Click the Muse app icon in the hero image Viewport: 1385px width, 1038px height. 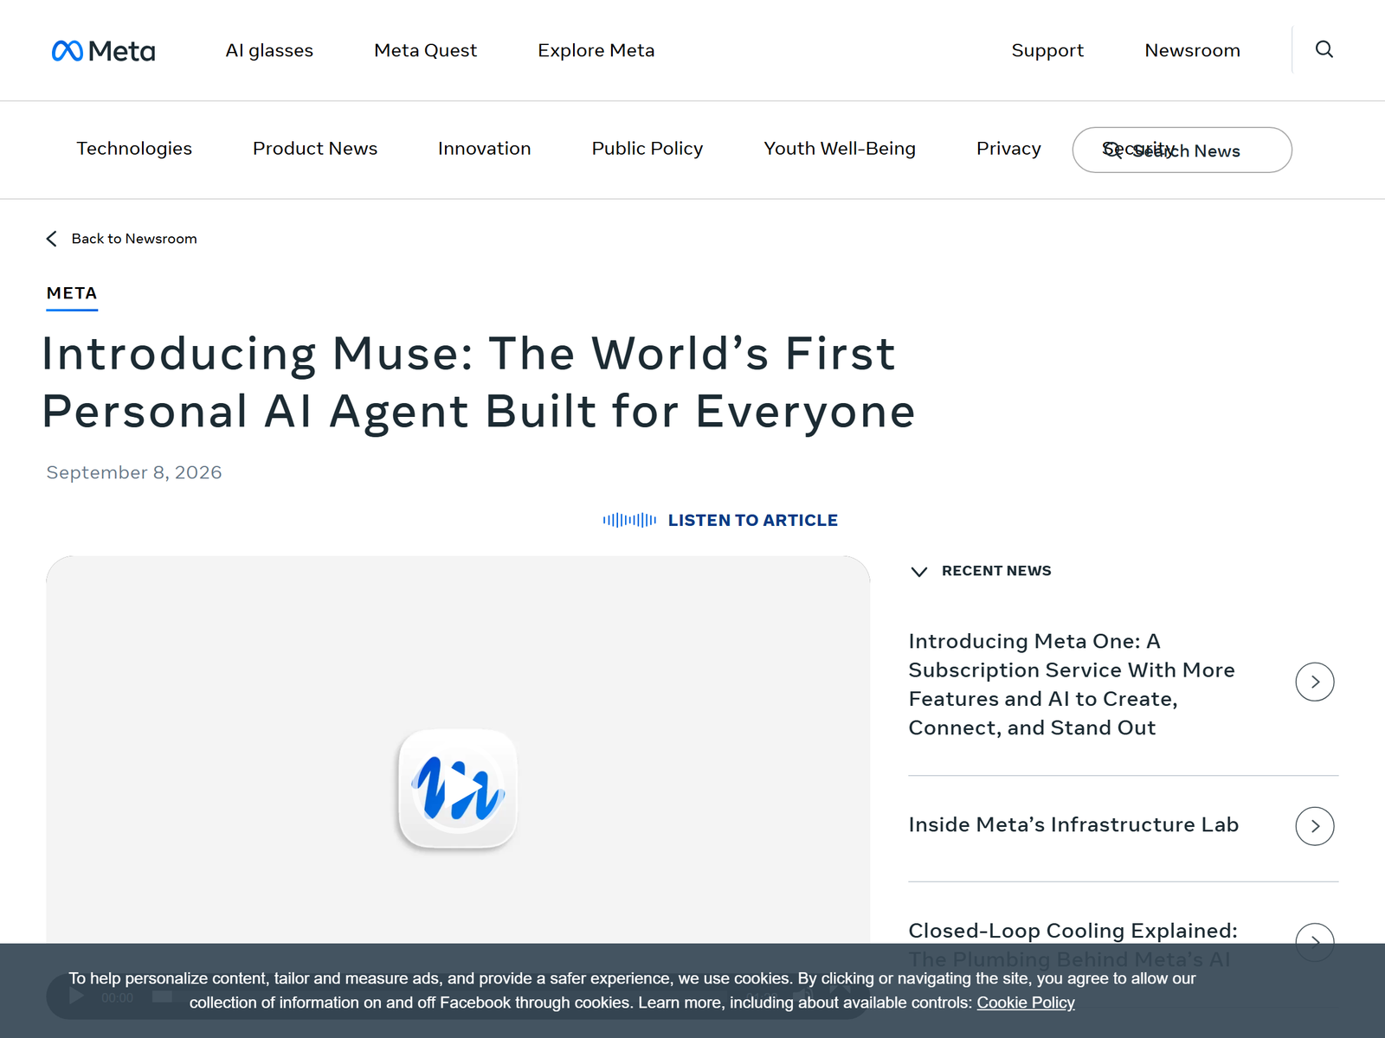[x=458, y=789]
